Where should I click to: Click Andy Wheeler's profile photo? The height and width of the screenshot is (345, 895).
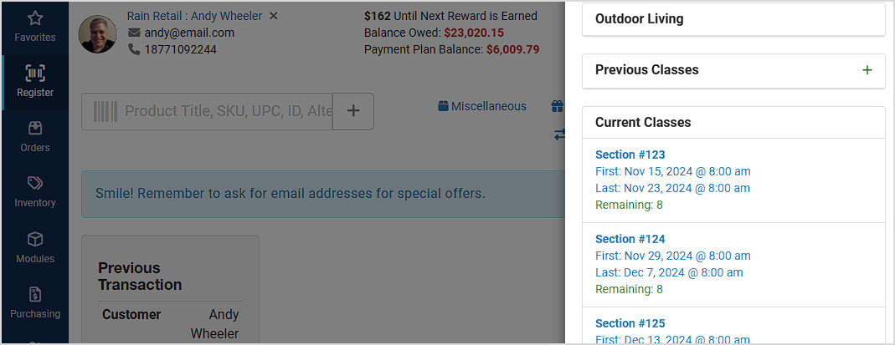pos(98,34)
